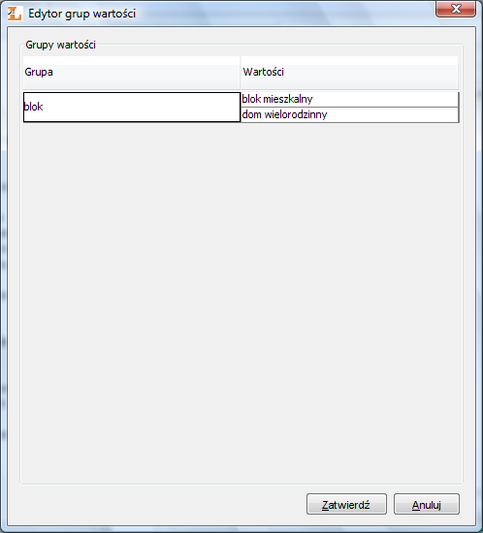
Task: Click the divider between Grupa and Wartości headers
Action: pos(241,73)
